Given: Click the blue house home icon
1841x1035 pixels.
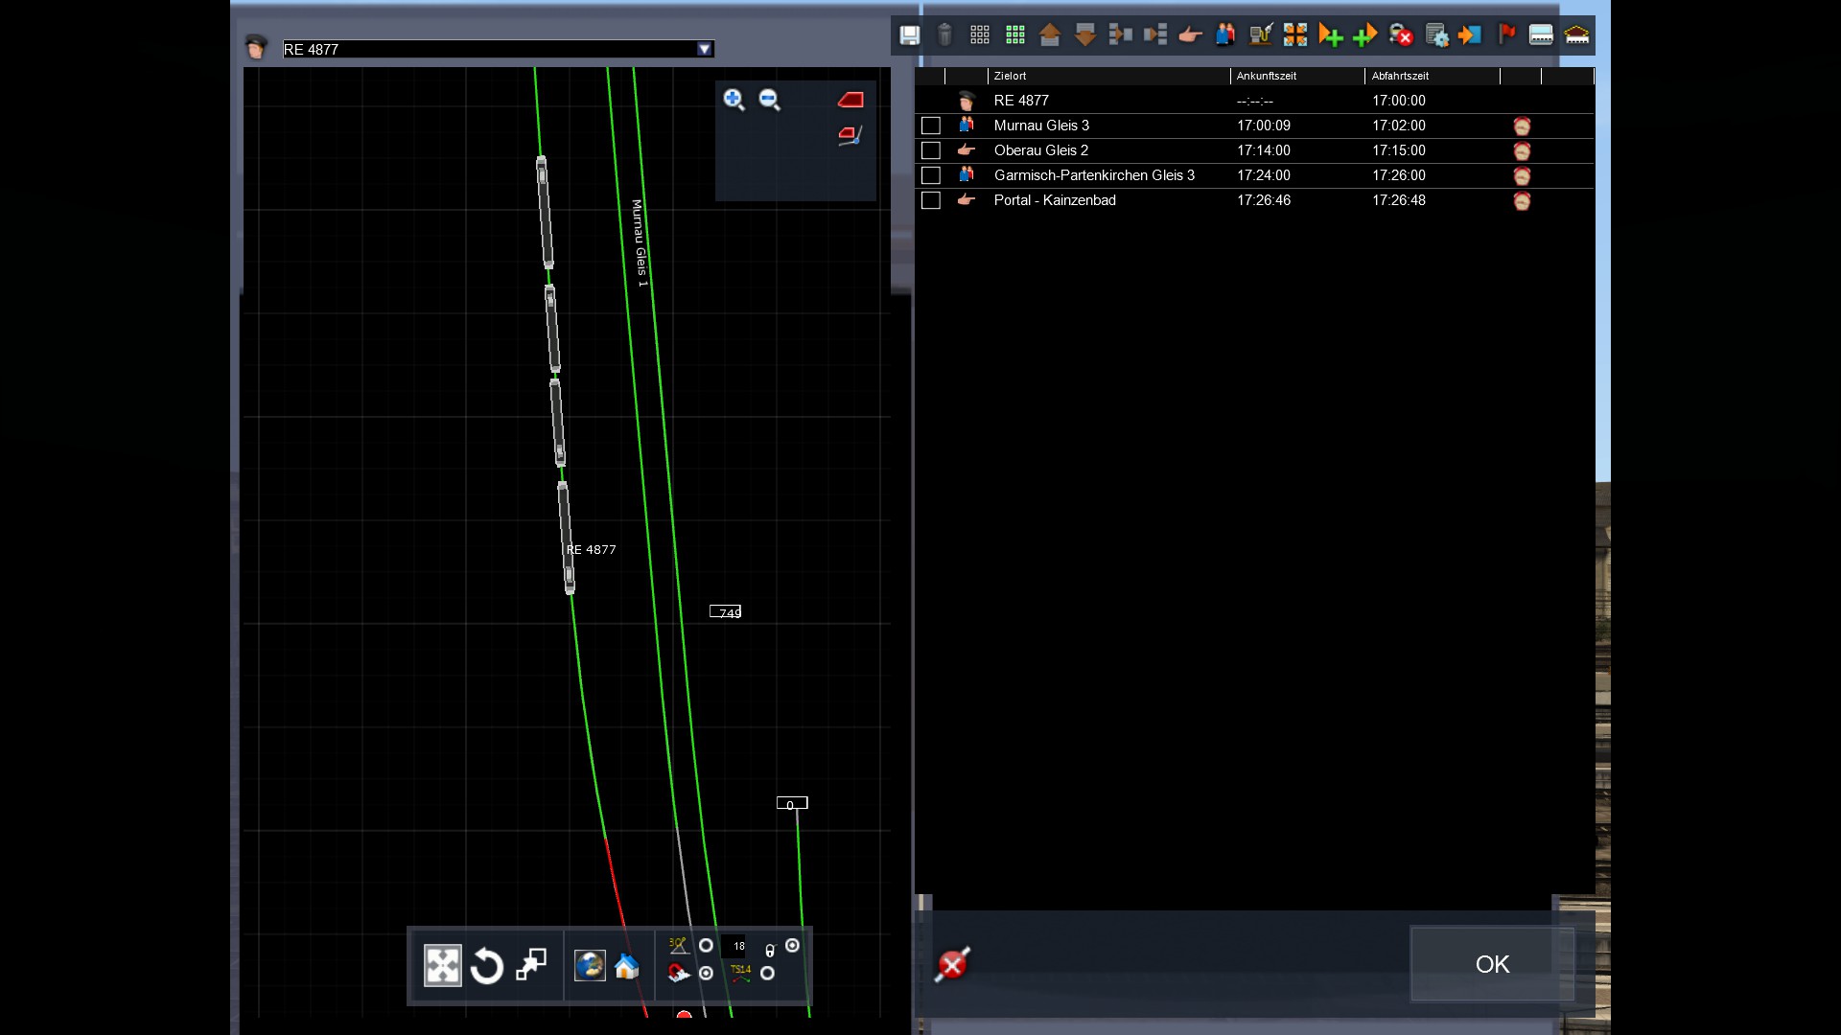Looking at the screenshot, I should pyautogui.click(x=626, y=966).
